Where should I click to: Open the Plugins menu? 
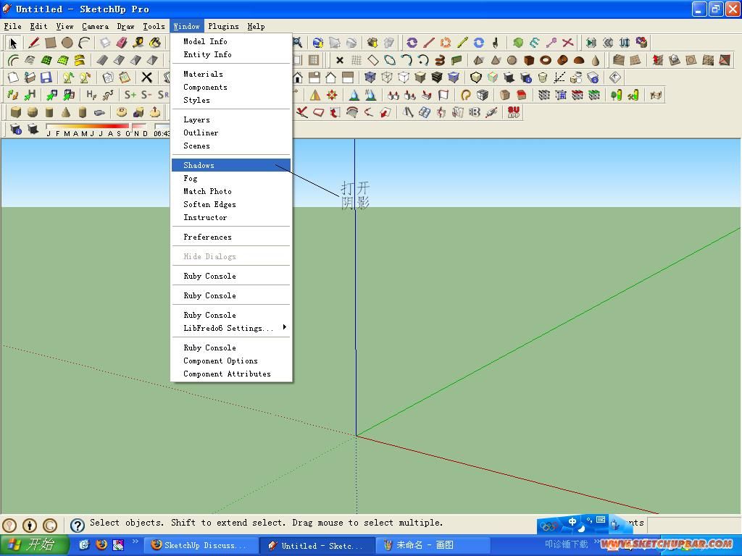pos(223,27)
